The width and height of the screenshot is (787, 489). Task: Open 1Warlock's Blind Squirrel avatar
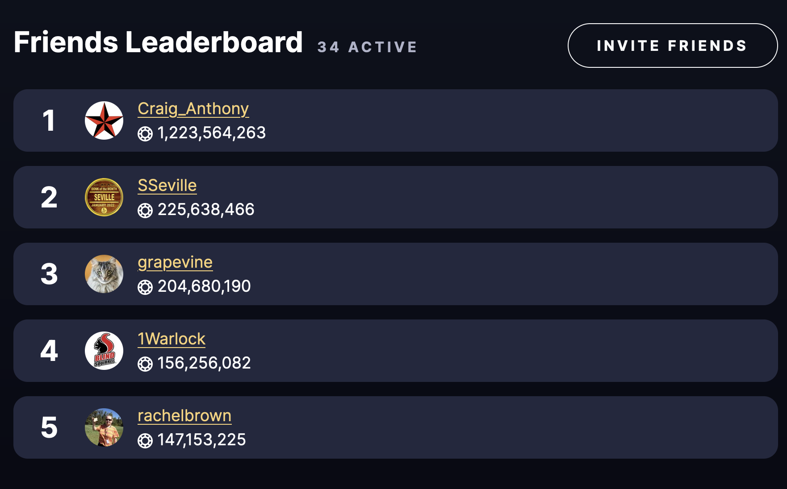[x=104, y=351]
